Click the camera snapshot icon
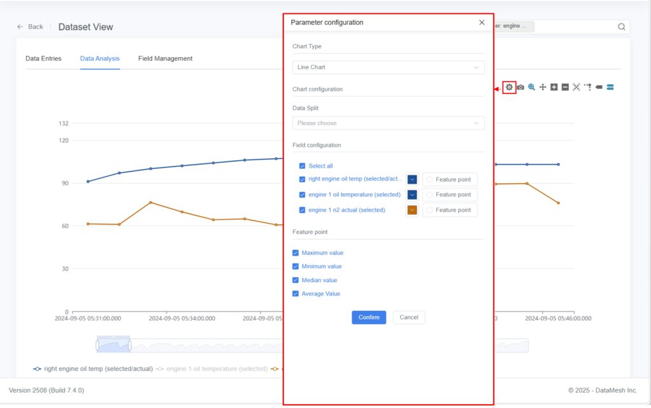The width and height of the screenshot is (651, 408). click(521, 87)
